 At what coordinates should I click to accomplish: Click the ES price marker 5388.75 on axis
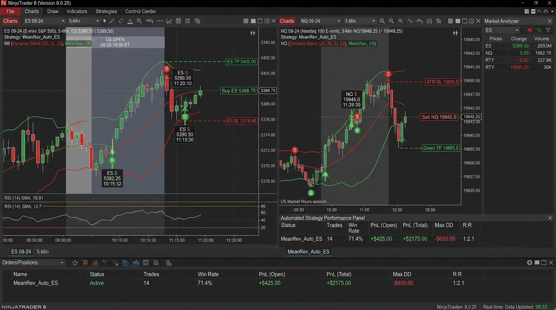click(x=268, y=91)
